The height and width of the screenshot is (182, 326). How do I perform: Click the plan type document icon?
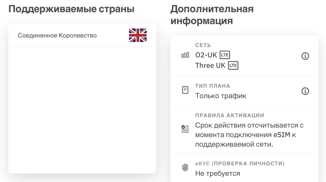pos(185,90)
